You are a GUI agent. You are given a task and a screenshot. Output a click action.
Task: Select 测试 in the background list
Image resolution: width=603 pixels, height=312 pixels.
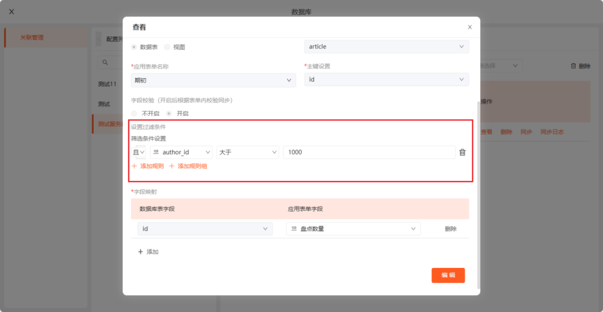104,104
